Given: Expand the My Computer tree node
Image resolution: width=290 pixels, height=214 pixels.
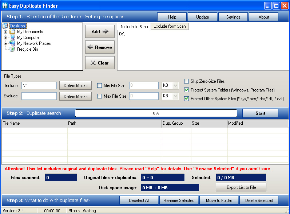Looking at the screenshot, I should (x=5, y=38).
